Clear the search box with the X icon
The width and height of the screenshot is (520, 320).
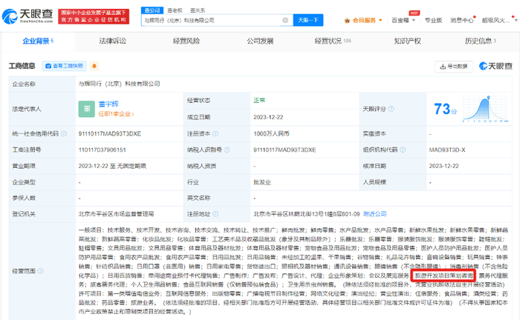click(284, 21)
